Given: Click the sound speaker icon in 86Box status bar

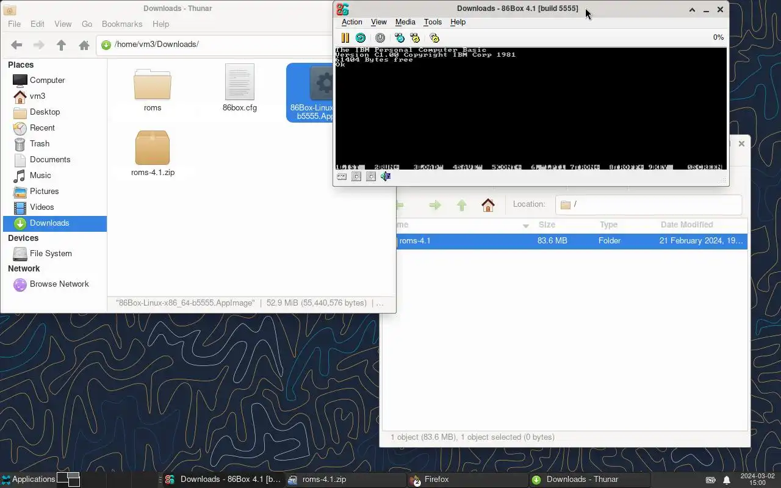Looking at the screenshot, I should (x=386, y=176).
